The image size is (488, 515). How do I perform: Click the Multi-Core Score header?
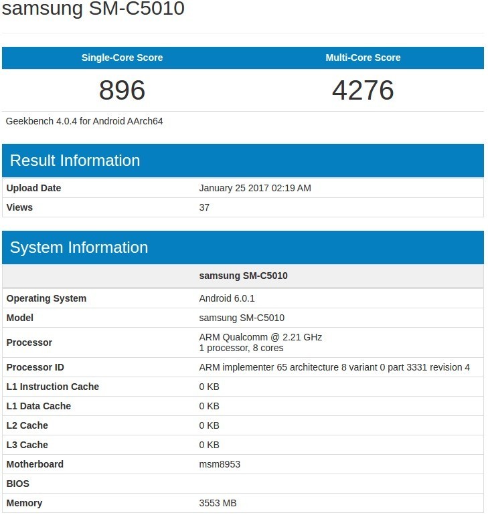point(363,58)
